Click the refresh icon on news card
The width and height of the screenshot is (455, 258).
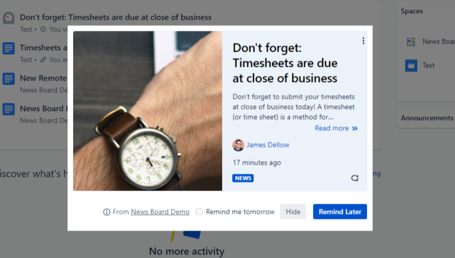coord(355,178)
